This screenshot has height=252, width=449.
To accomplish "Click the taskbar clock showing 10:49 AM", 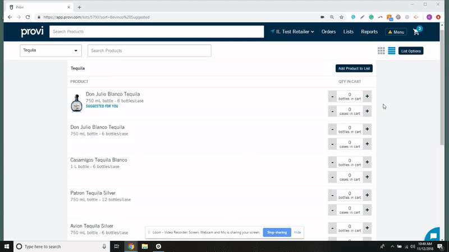I will click(x=425, y=246).
